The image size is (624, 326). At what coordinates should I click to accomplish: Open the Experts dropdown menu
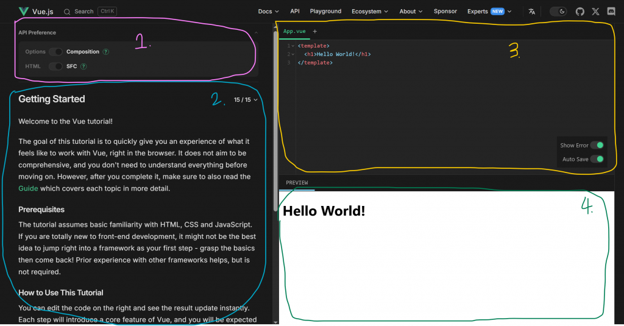click(x=489, y=12)
